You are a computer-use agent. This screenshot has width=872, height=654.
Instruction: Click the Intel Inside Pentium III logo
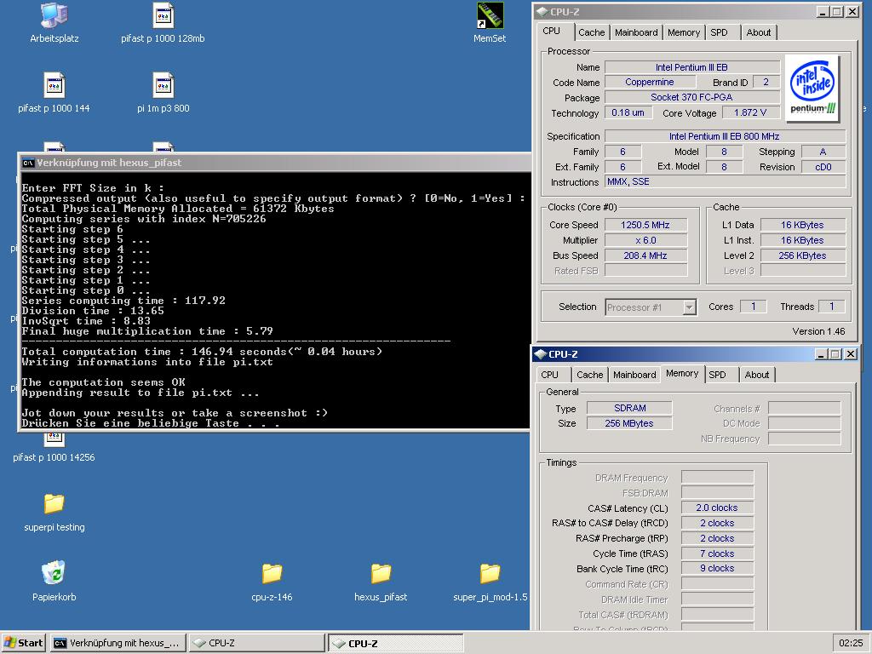[x=812, y=89]
